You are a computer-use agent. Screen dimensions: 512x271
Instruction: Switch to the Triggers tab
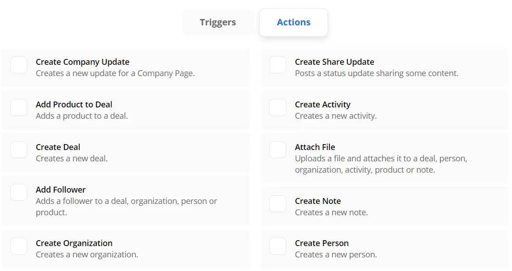tap(218, 22)
